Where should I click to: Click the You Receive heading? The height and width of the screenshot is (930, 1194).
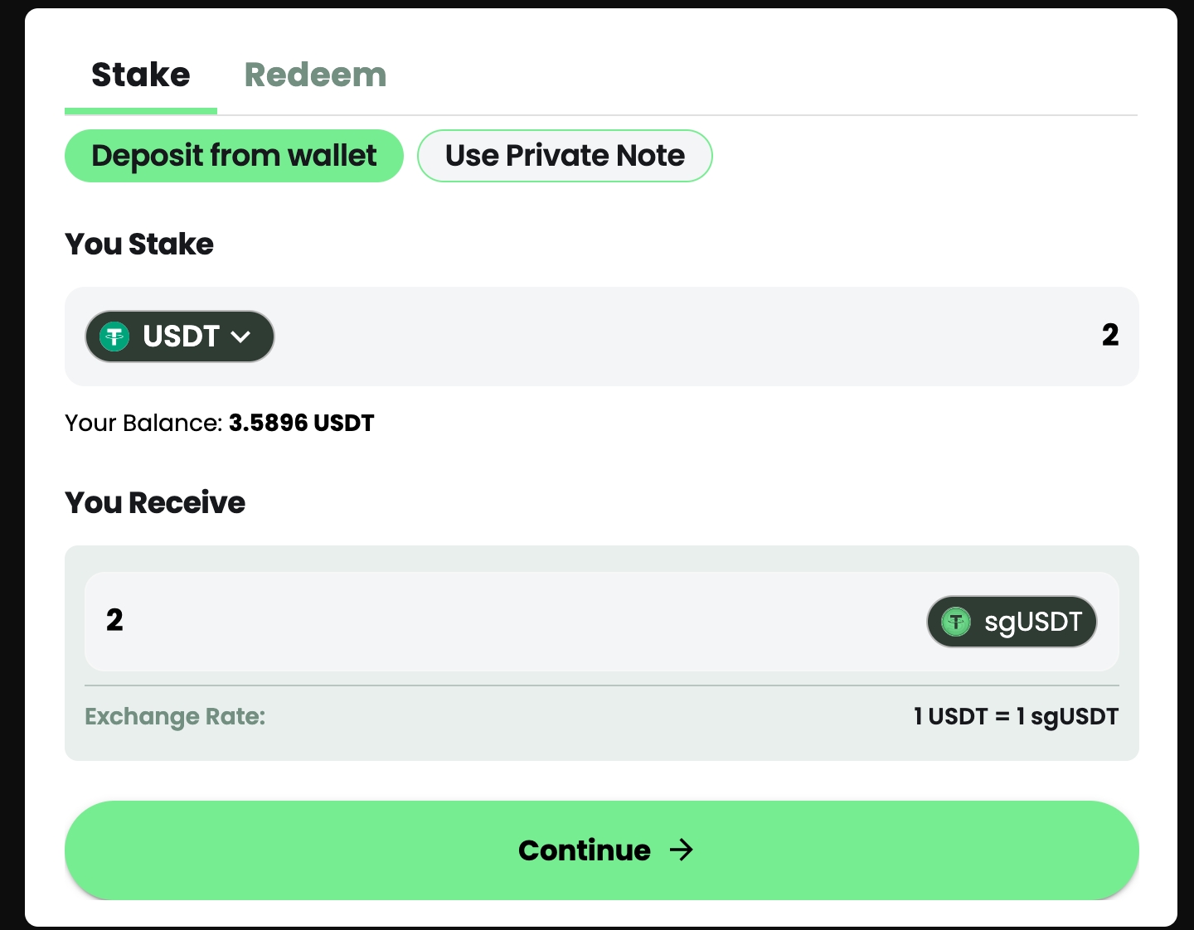pos(155,503)
